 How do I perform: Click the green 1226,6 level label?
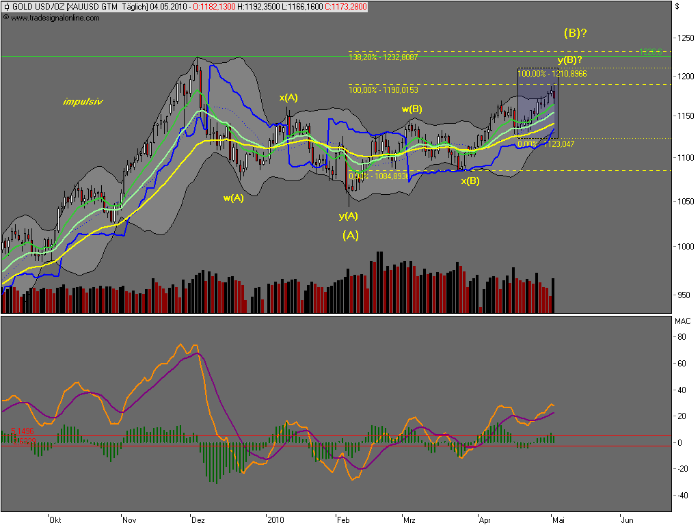(x=651, y=52)
